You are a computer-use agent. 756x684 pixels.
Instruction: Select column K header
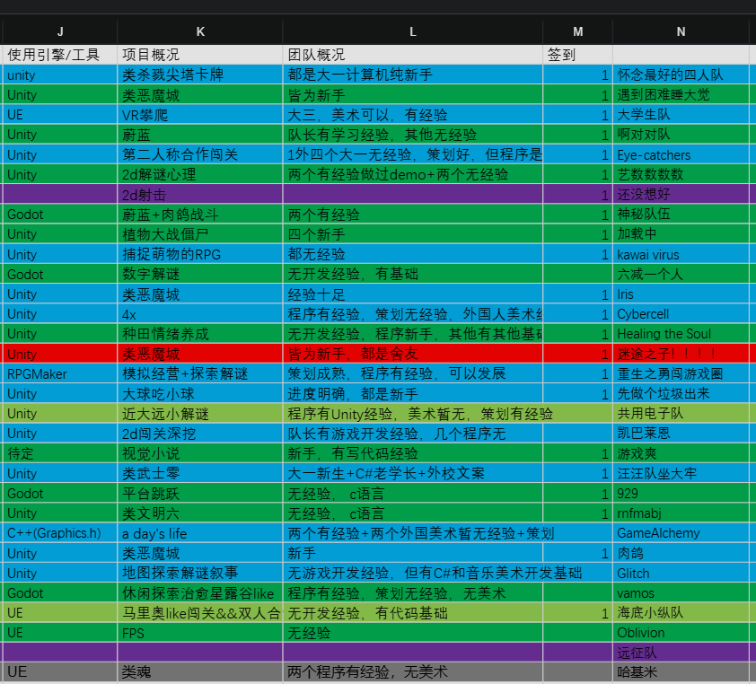[x=199, y=31]
